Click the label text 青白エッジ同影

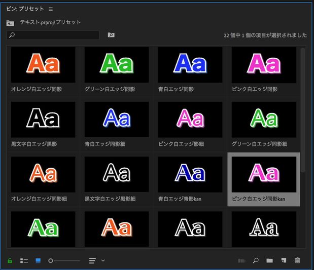point(176,89)
